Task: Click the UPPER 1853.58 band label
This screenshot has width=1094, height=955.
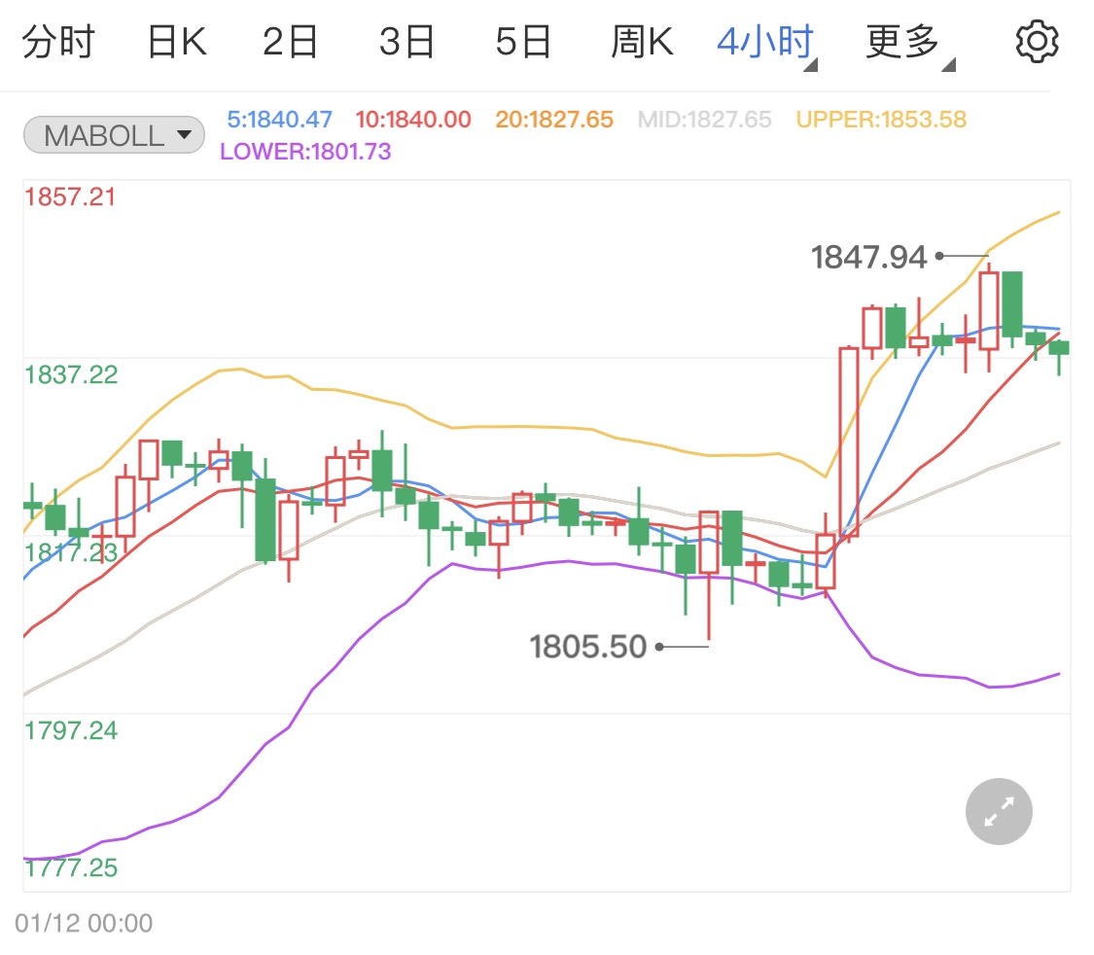Action: (881, 120)
